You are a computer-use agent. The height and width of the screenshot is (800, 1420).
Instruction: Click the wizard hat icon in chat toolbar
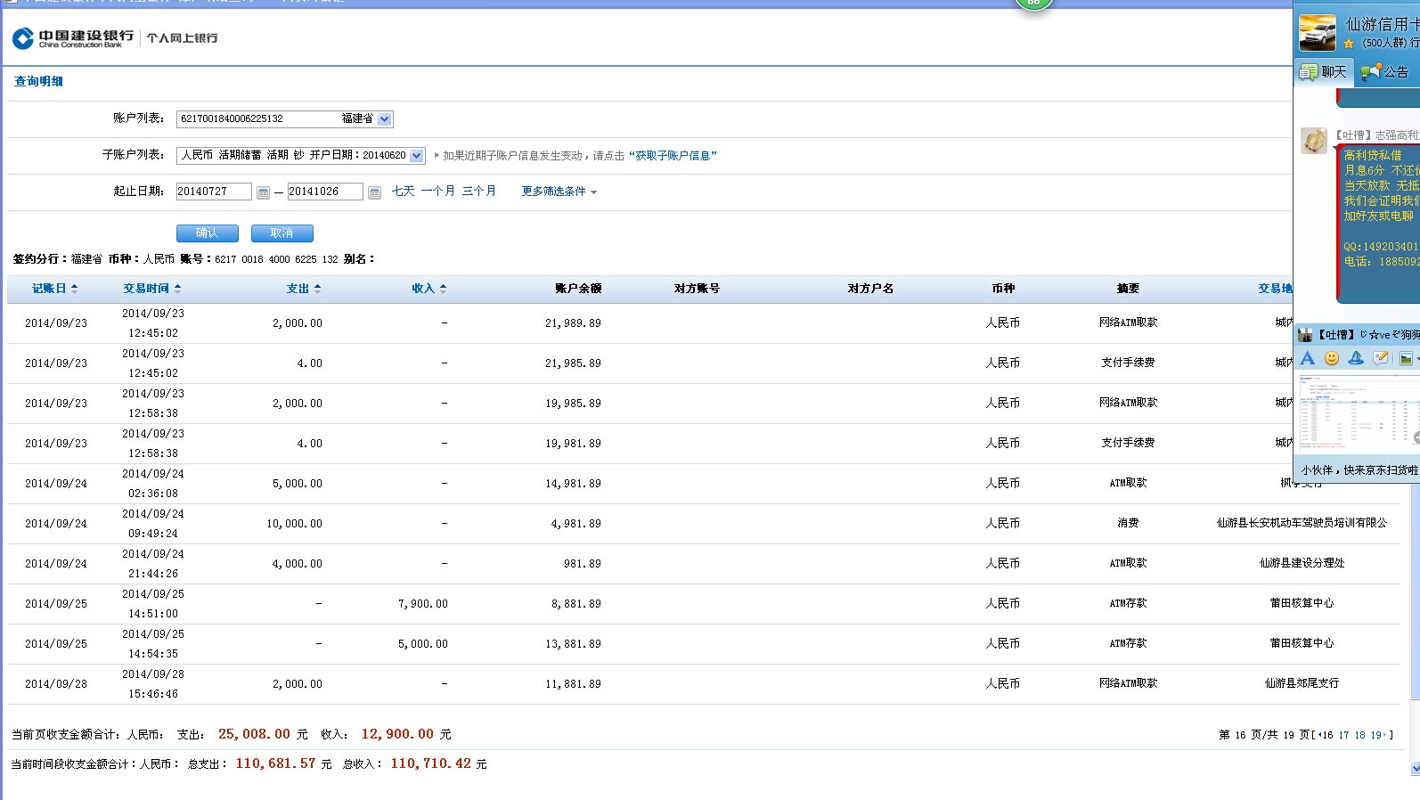coord(1356,358)
